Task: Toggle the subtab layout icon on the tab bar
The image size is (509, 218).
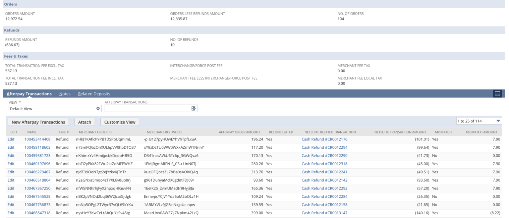Action: (497, 94)
